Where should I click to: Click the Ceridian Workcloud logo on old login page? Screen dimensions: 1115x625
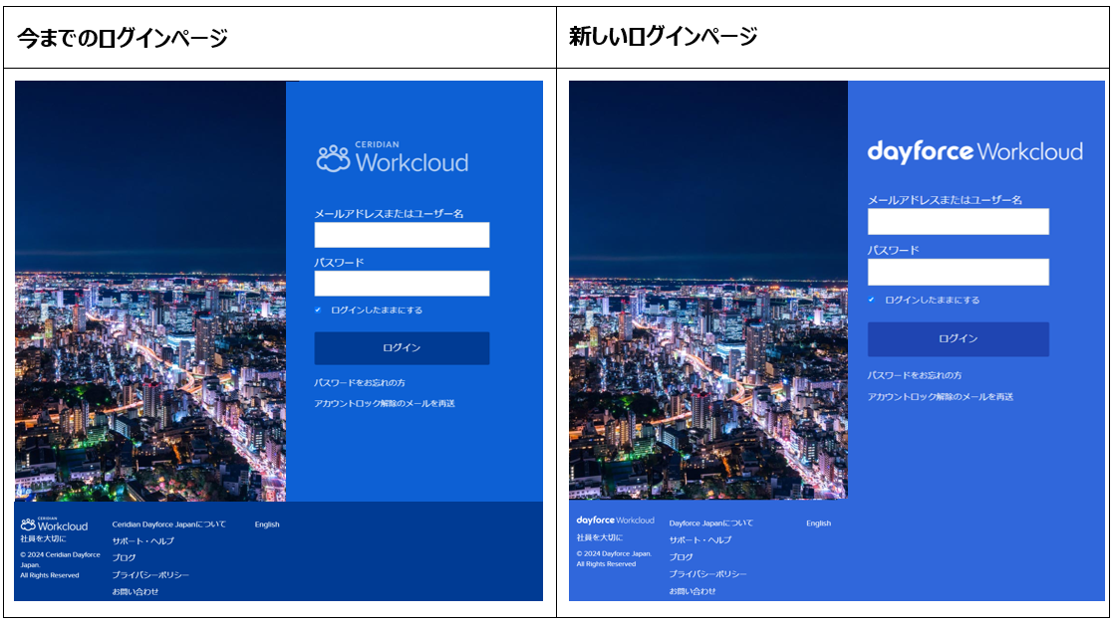pyautogui.click(x=393, y=157)
